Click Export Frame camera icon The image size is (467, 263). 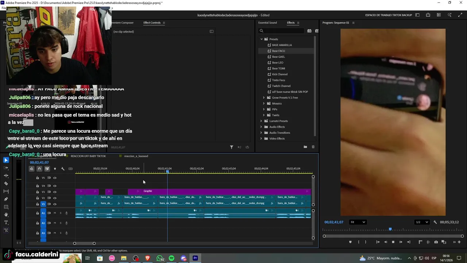pos(436,242)
